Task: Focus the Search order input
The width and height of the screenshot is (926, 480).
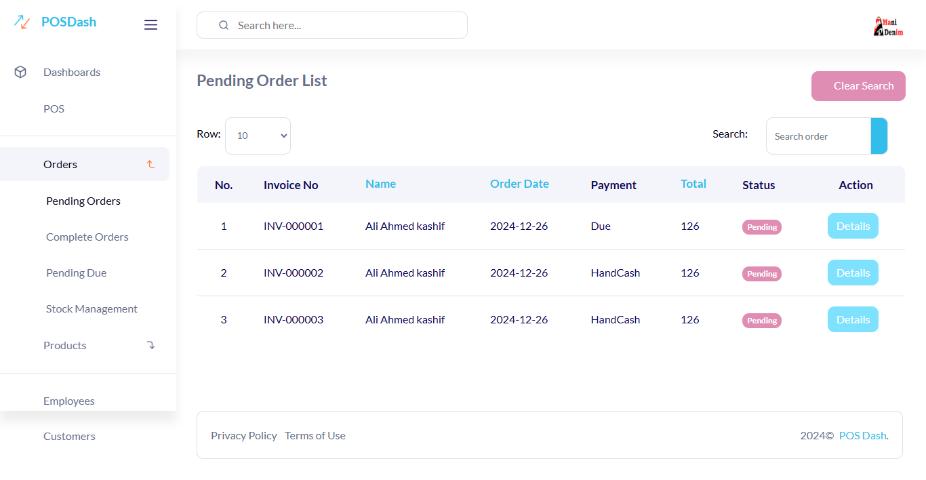Action: coord(818,136)
